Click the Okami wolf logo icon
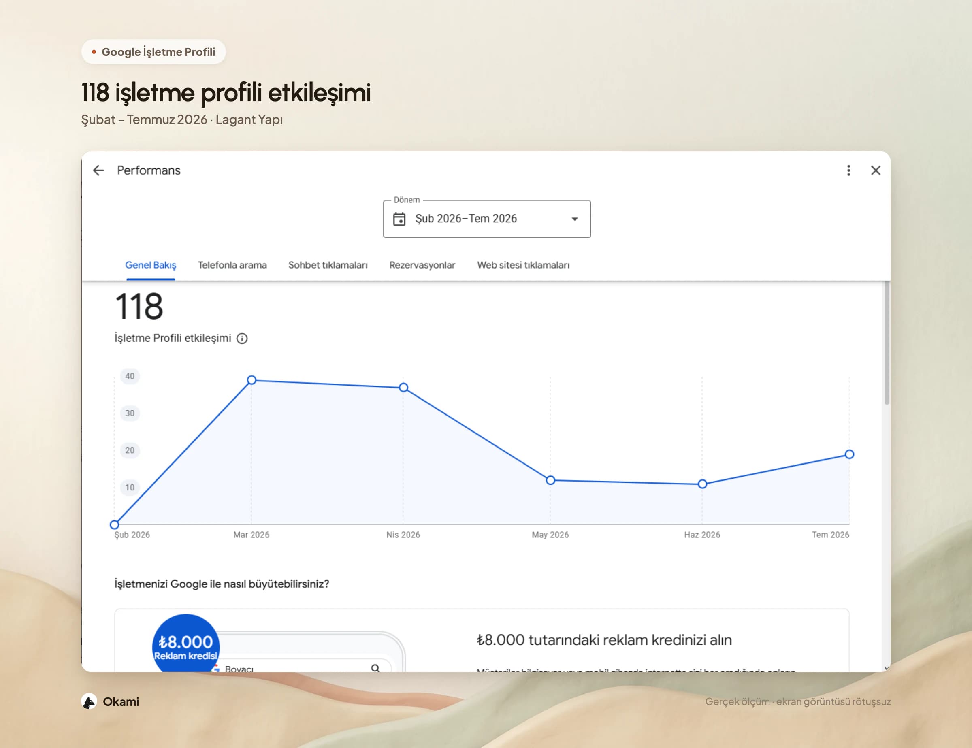The width and height of the screenshot is (972, 748). coord(90,702)
